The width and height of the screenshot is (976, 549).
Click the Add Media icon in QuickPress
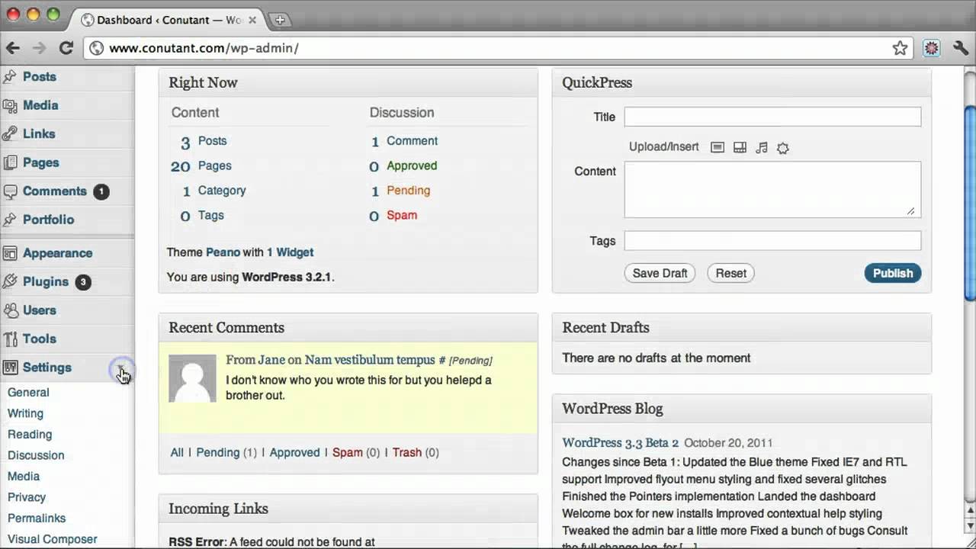783,148
